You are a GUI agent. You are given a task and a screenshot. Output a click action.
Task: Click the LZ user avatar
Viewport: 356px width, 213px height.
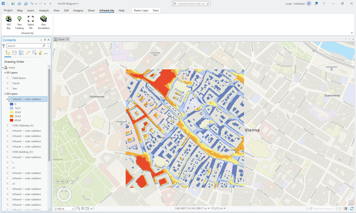click(309, 4)
